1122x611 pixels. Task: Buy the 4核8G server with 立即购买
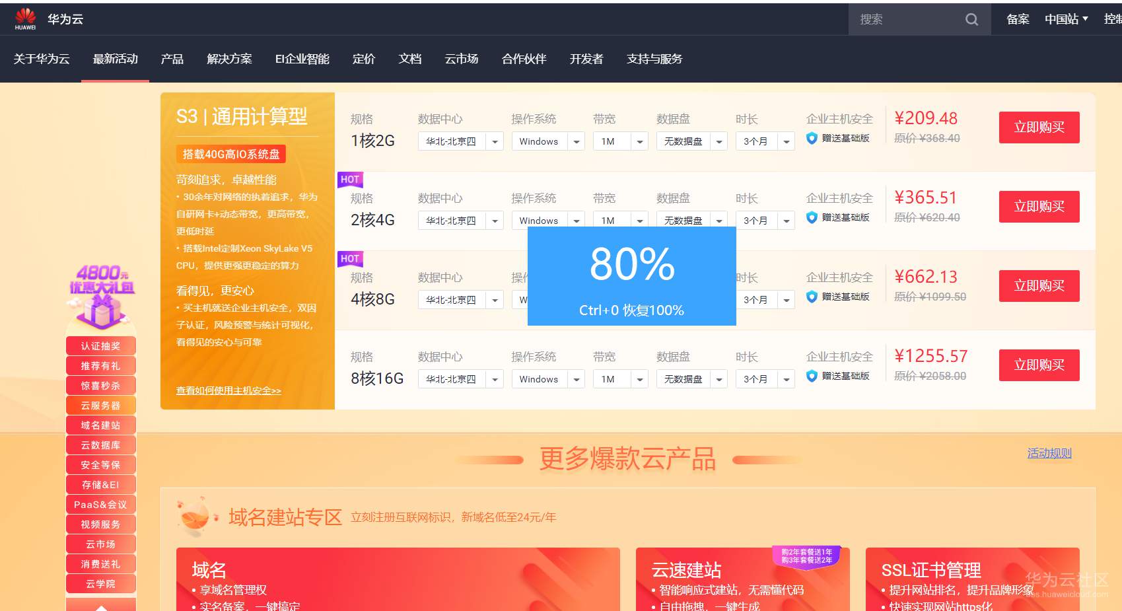(x=1039, y=286)
